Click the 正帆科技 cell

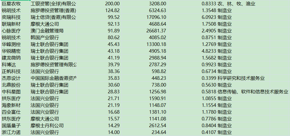11,71
